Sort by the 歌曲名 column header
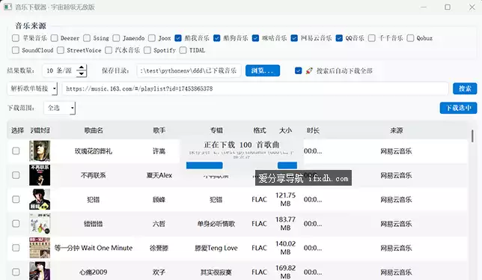Screen dimensions: 482x280 point(94,130)
